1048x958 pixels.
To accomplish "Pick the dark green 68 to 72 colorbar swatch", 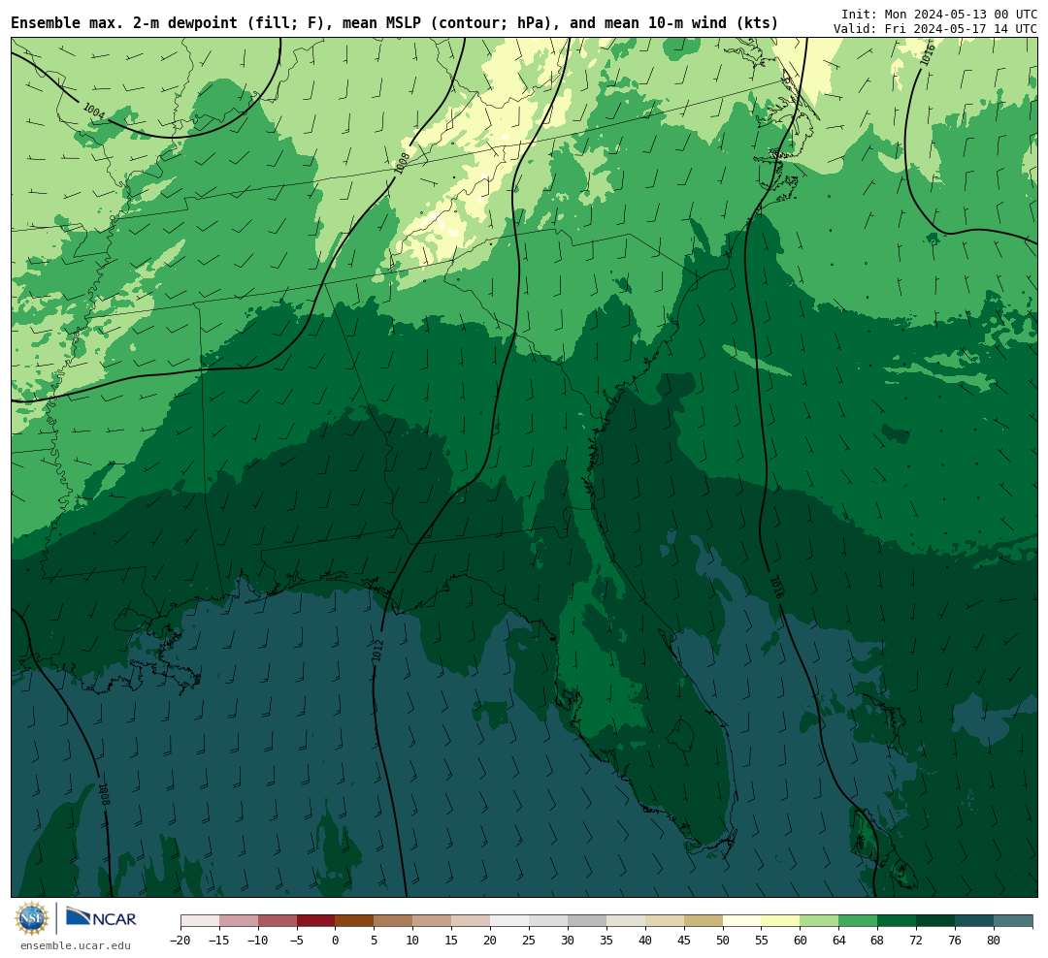I will (x=897, y=921).
